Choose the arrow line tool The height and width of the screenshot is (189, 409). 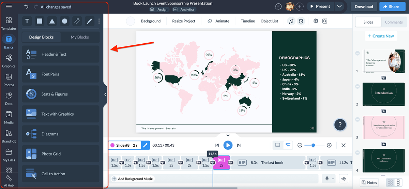pos(77,21)
